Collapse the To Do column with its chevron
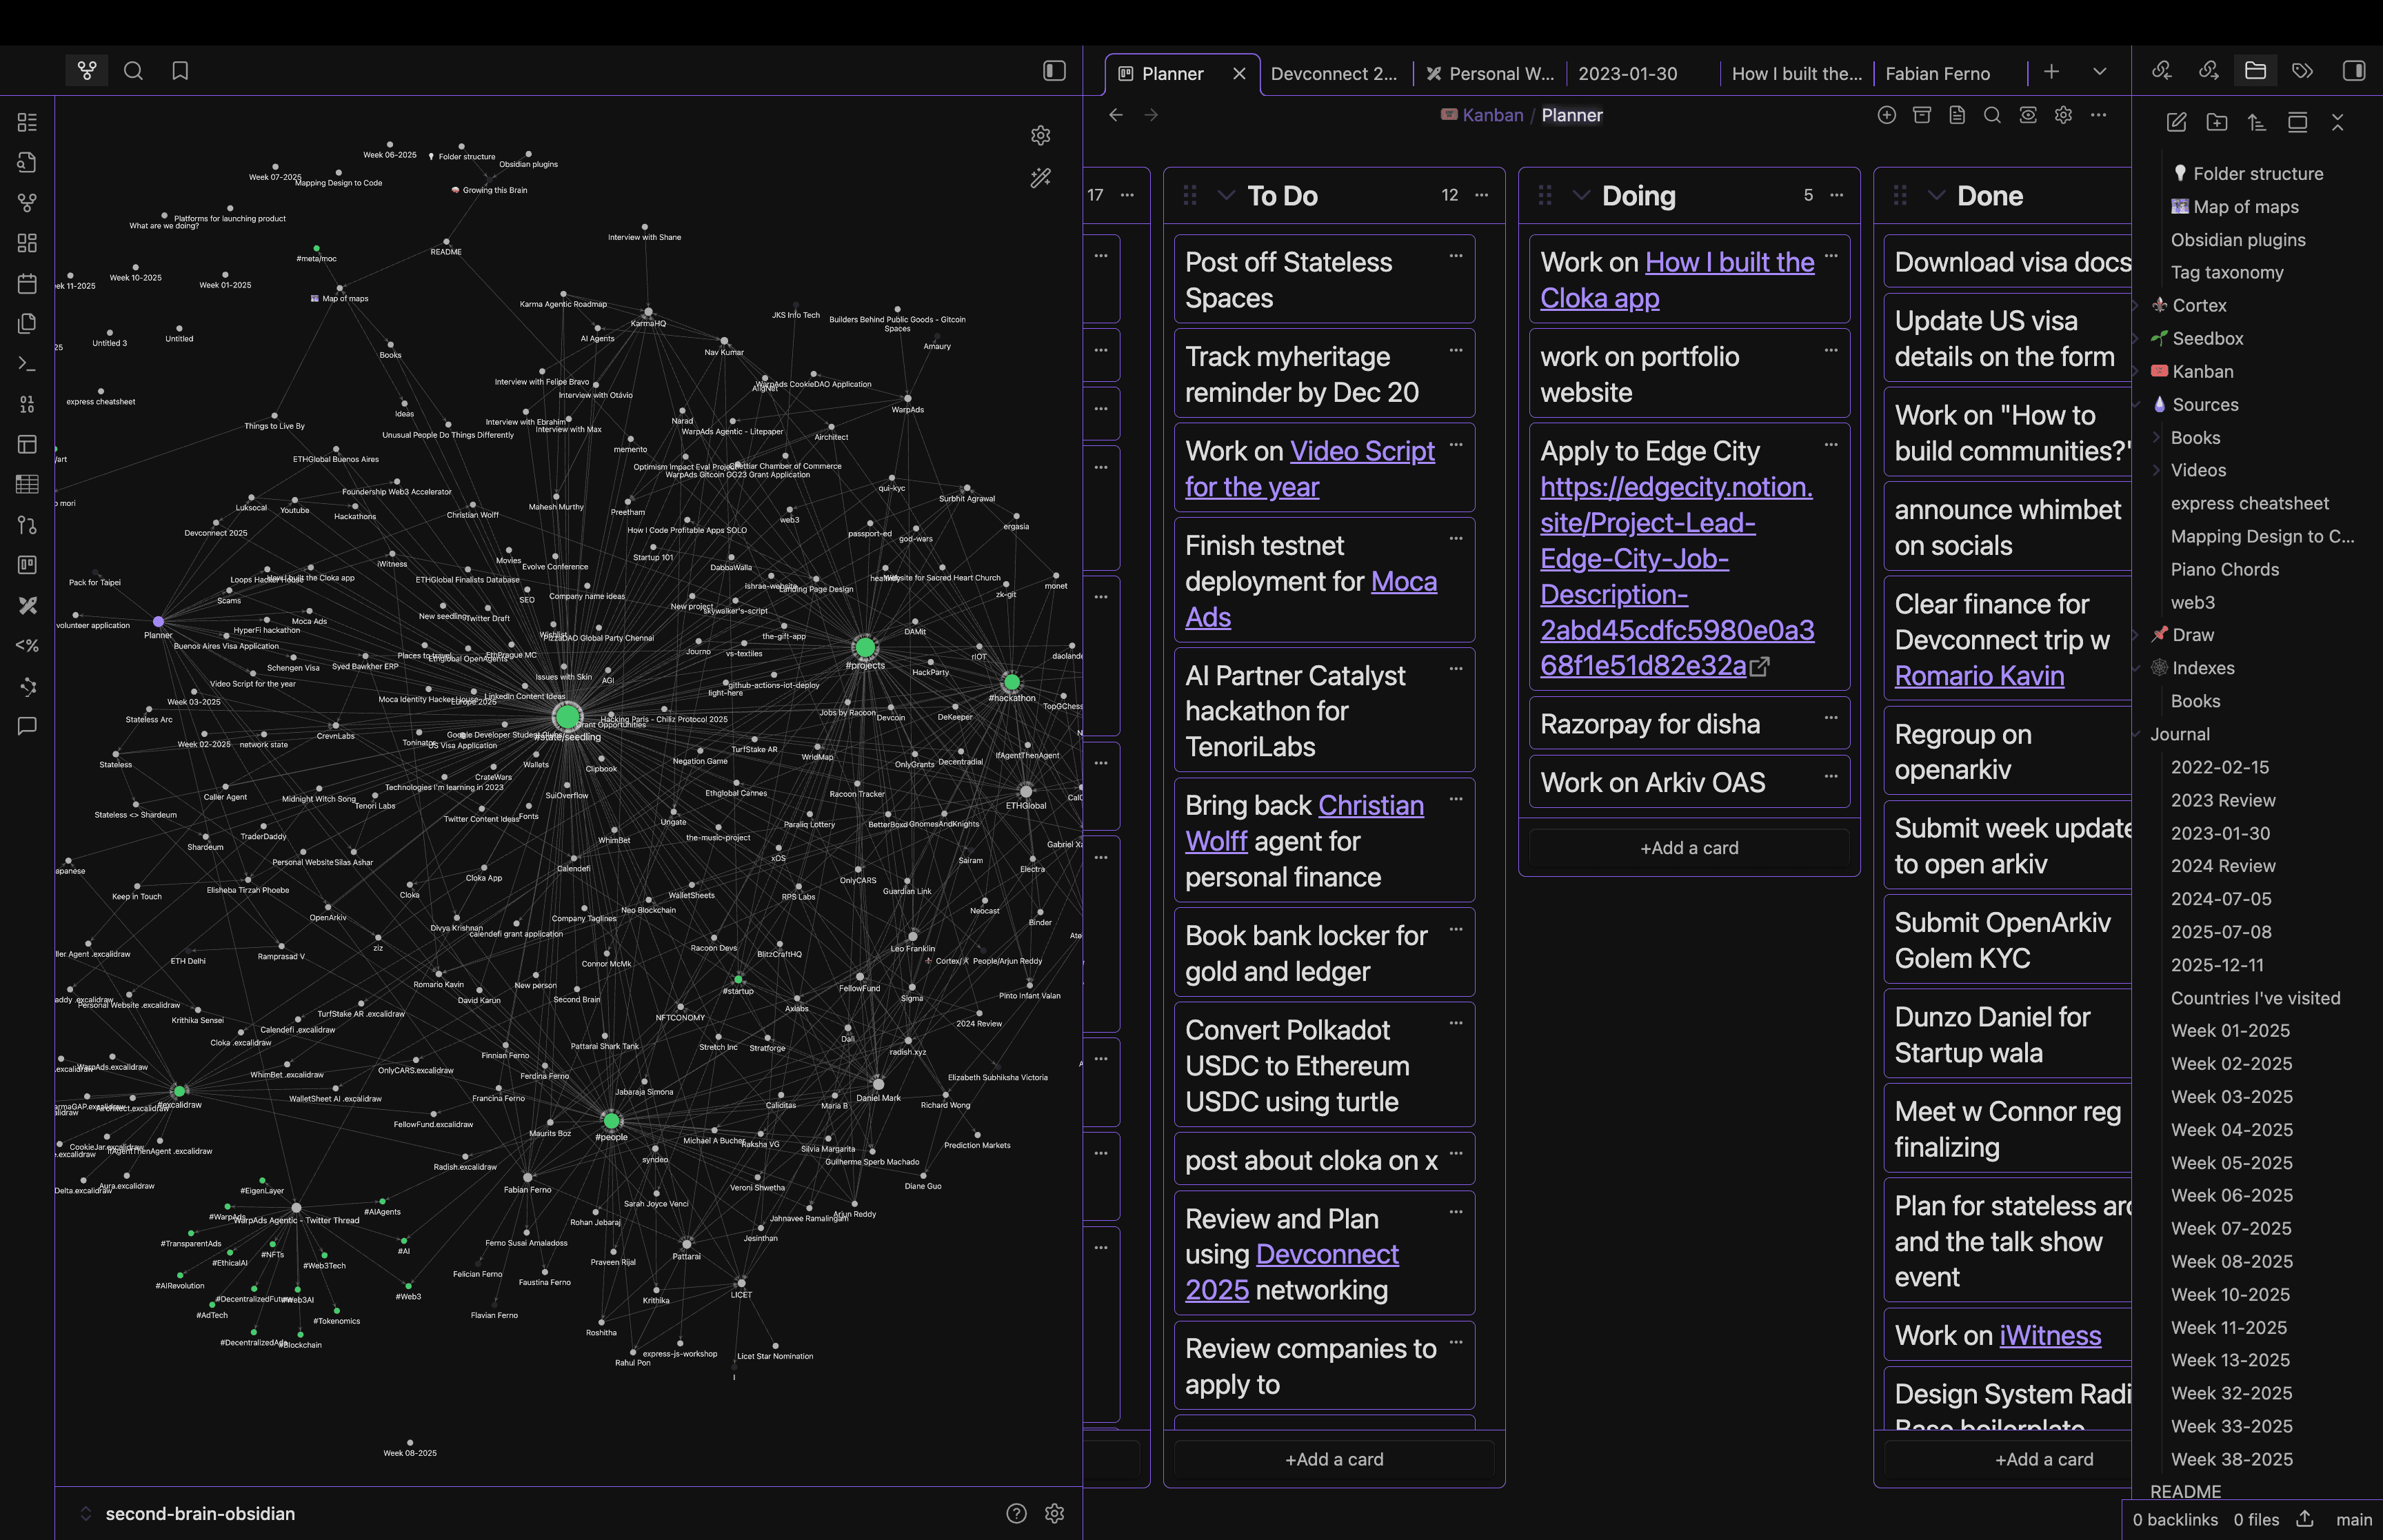Image resolution: width=2383 pixels, height=1540 pixels. click(1226, 195)
